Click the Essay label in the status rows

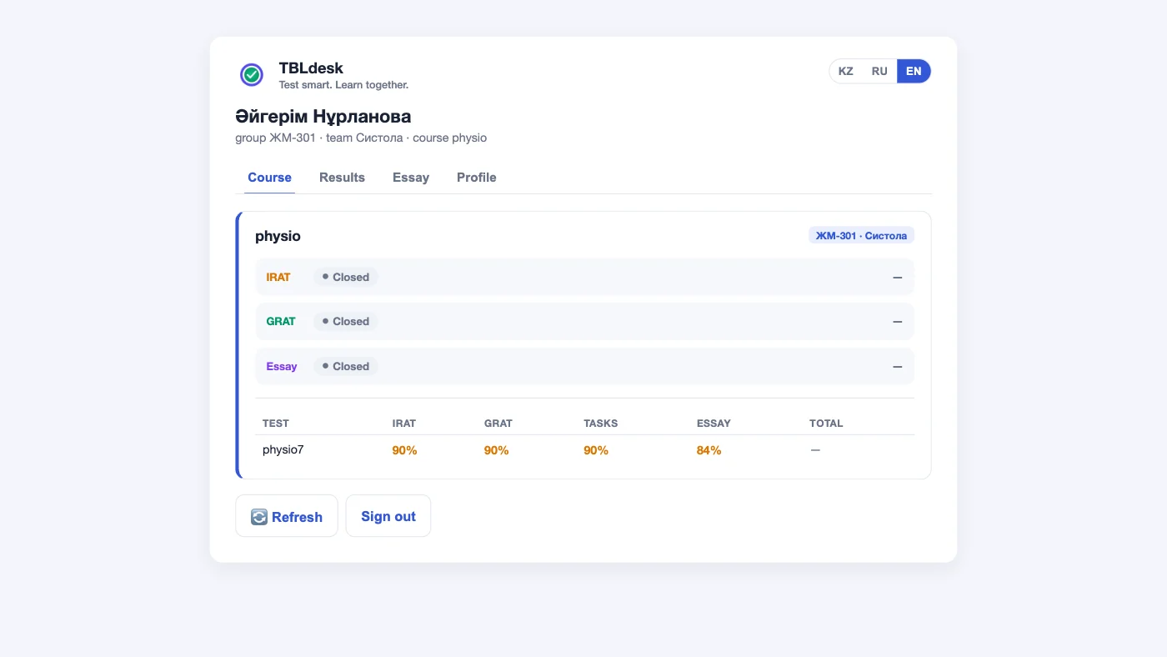click(282, 366)
